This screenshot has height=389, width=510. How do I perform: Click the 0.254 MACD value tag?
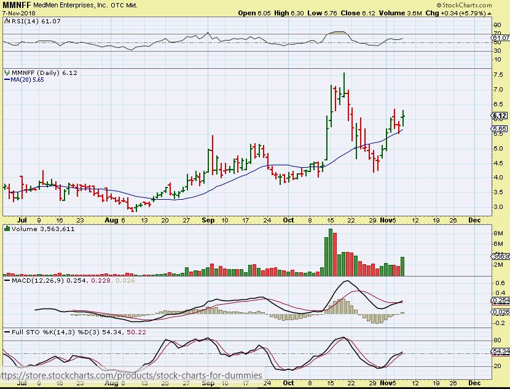click(x=500, y=301)
